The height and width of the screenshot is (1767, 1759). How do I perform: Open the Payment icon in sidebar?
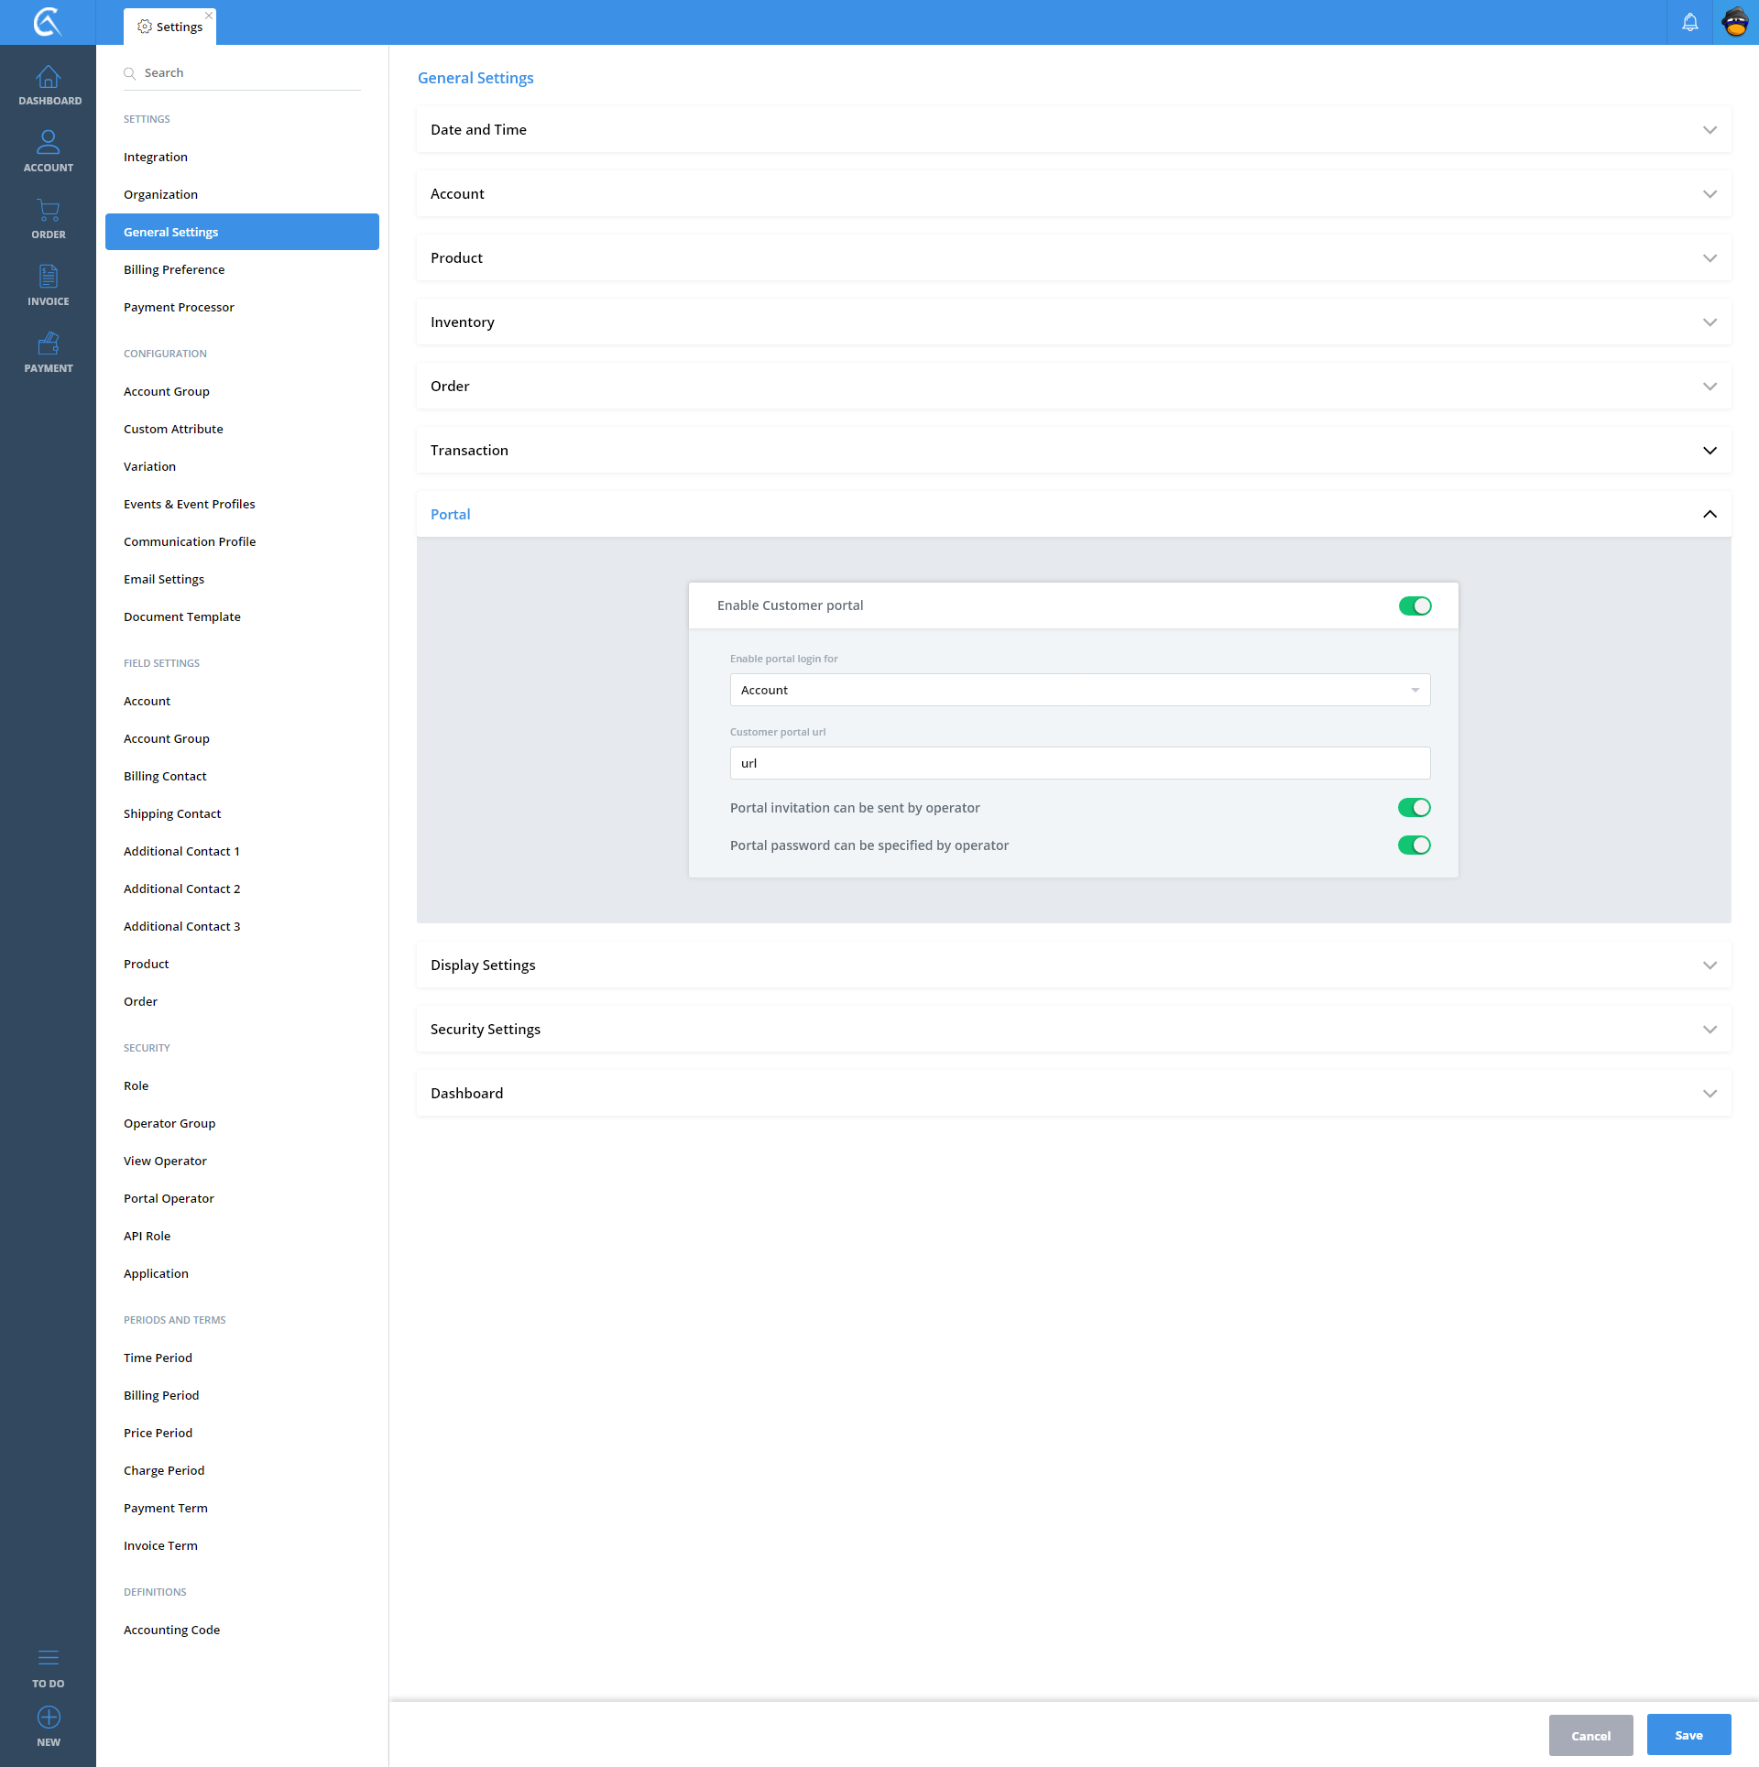click(48, 344)
